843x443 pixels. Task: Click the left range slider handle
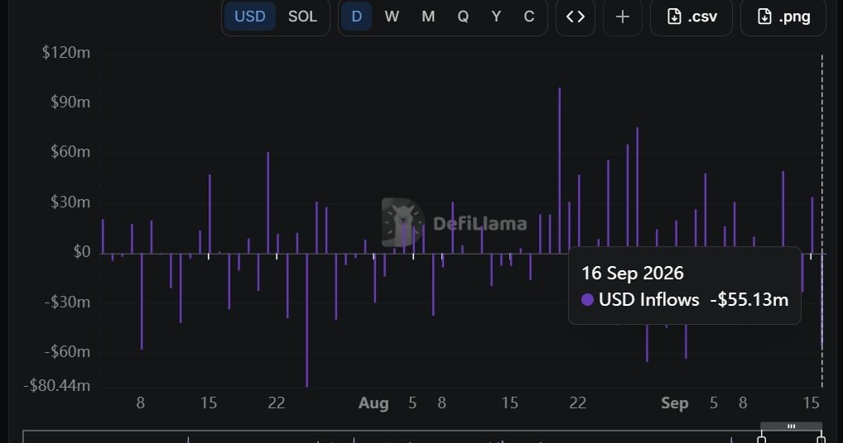[761, 439]
